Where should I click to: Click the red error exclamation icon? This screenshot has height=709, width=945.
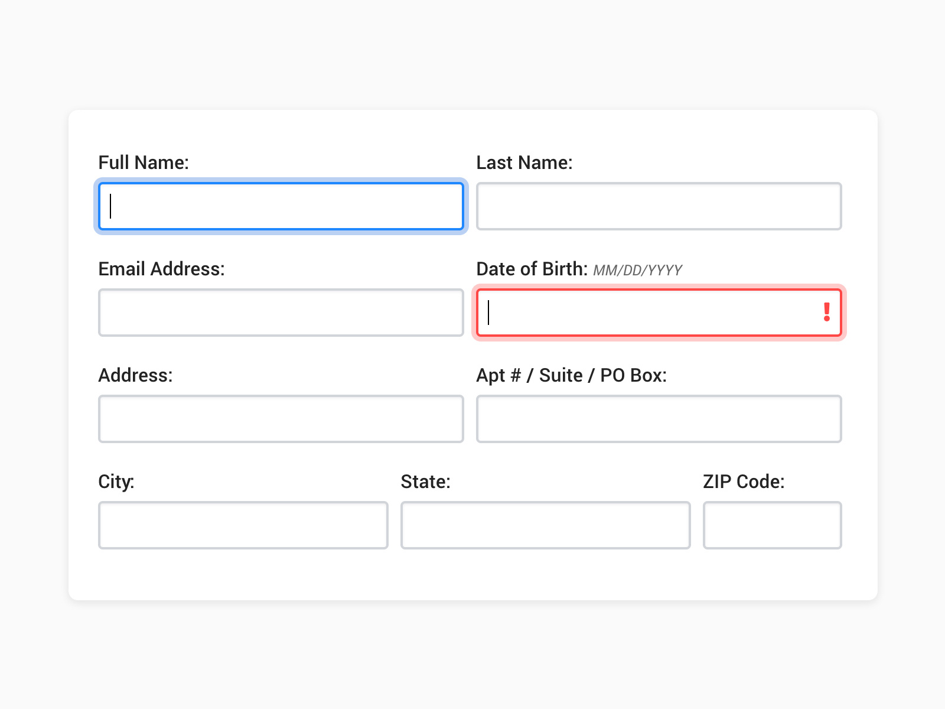(x=826, y=312)
